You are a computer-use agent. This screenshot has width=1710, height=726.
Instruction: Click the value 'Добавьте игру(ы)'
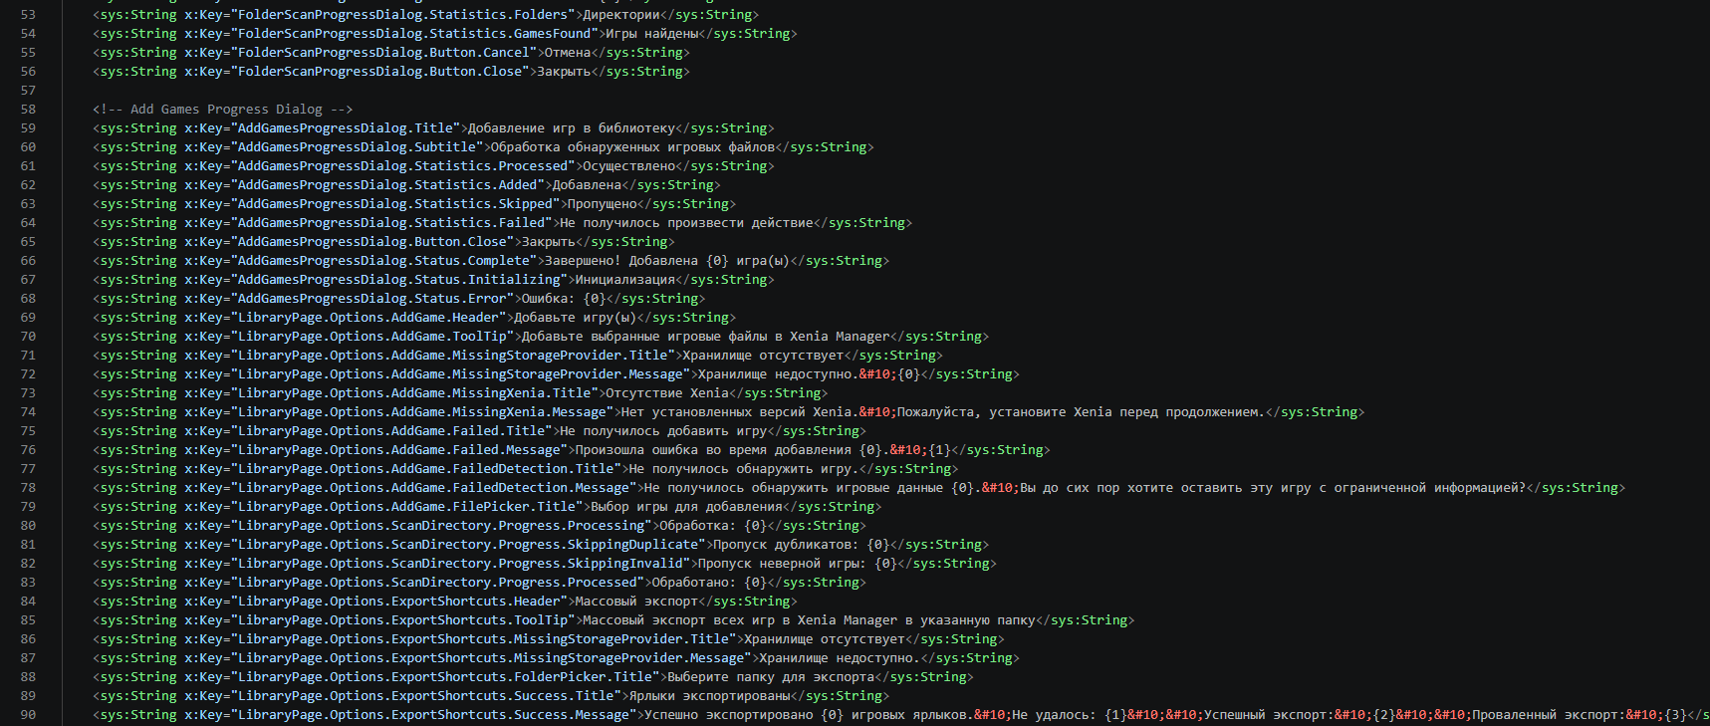pyautogui.click(x=576, y=318)
